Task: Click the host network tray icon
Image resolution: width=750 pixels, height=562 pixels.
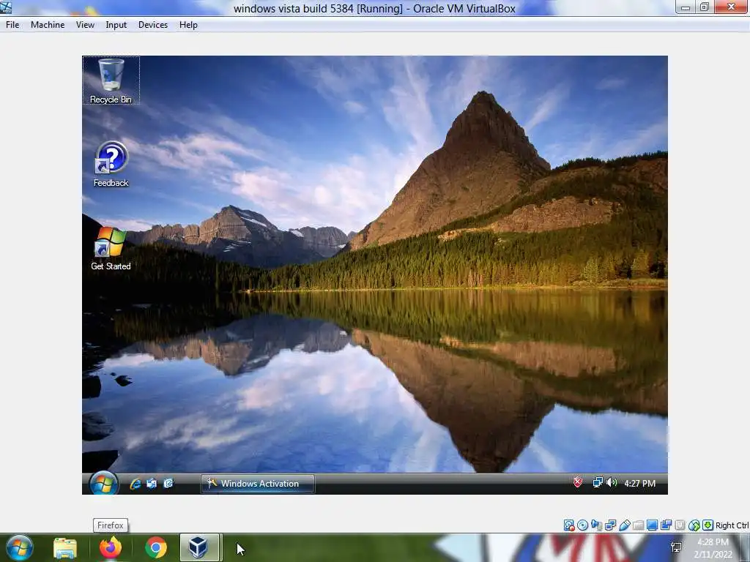Action: pos(676,547)
